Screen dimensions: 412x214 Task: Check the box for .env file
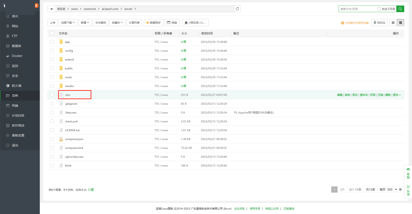click(x=52, y=95)
